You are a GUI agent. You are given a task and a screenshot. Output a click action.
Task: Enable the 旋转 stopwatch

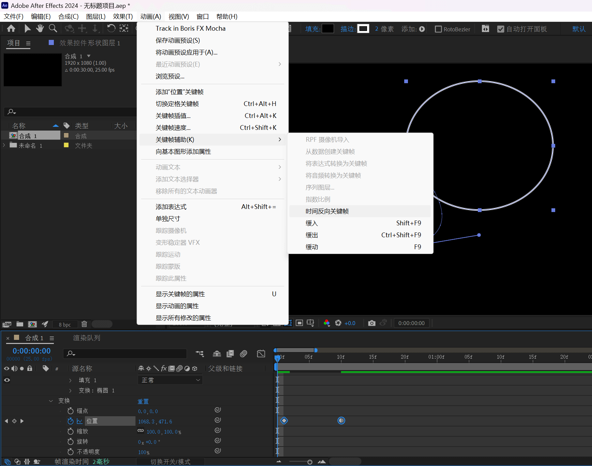coord(71,442)
